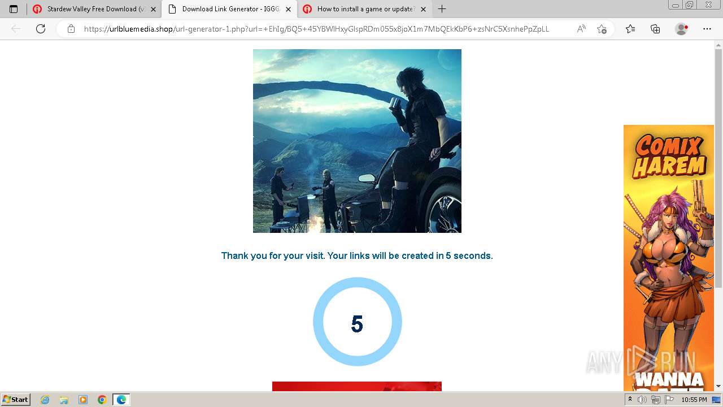
Task: Click the page scrollbar down arrow
Action: (718, 387)
